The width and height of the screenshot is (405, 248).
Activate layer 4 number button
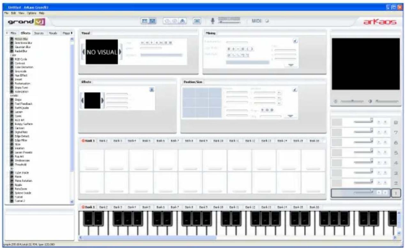tap(395, 163)
